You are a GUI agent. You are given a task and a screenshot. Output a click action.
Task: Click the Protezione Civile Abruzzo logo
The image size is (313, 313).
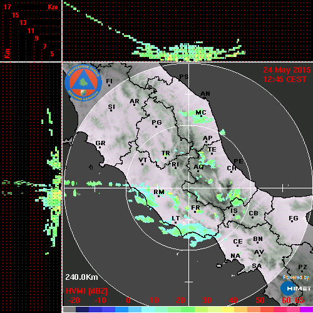click(x=83, y=83)
